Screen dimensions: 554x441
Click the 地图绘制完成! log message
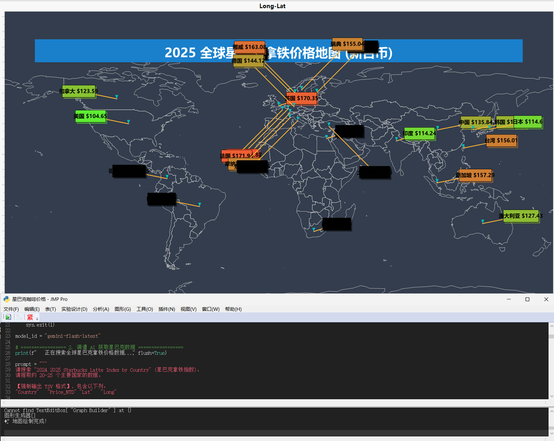click(26, 421)
